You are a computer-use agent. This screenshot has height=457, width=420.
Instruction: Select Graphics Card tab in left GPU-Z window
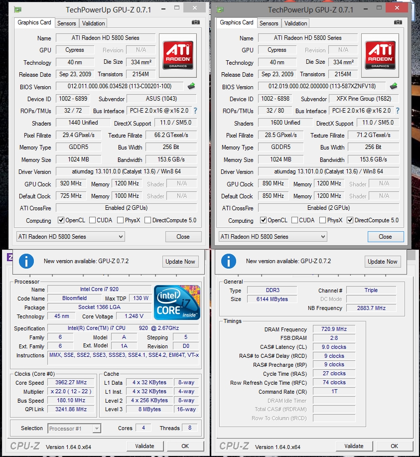pyautogui.click(x=34, y=22)
